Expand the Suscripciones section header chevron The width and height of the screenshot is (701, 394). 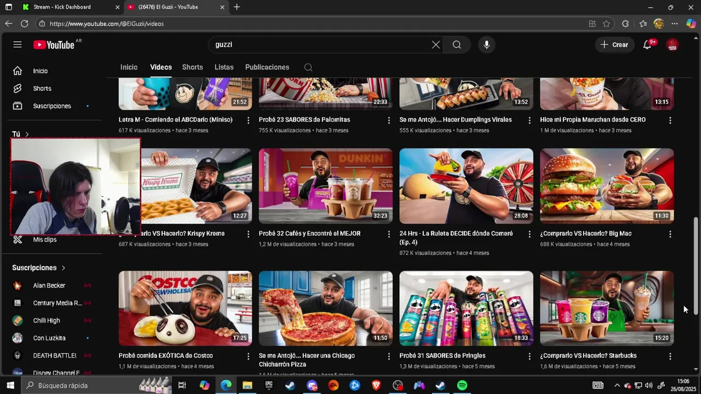[64, 268]
